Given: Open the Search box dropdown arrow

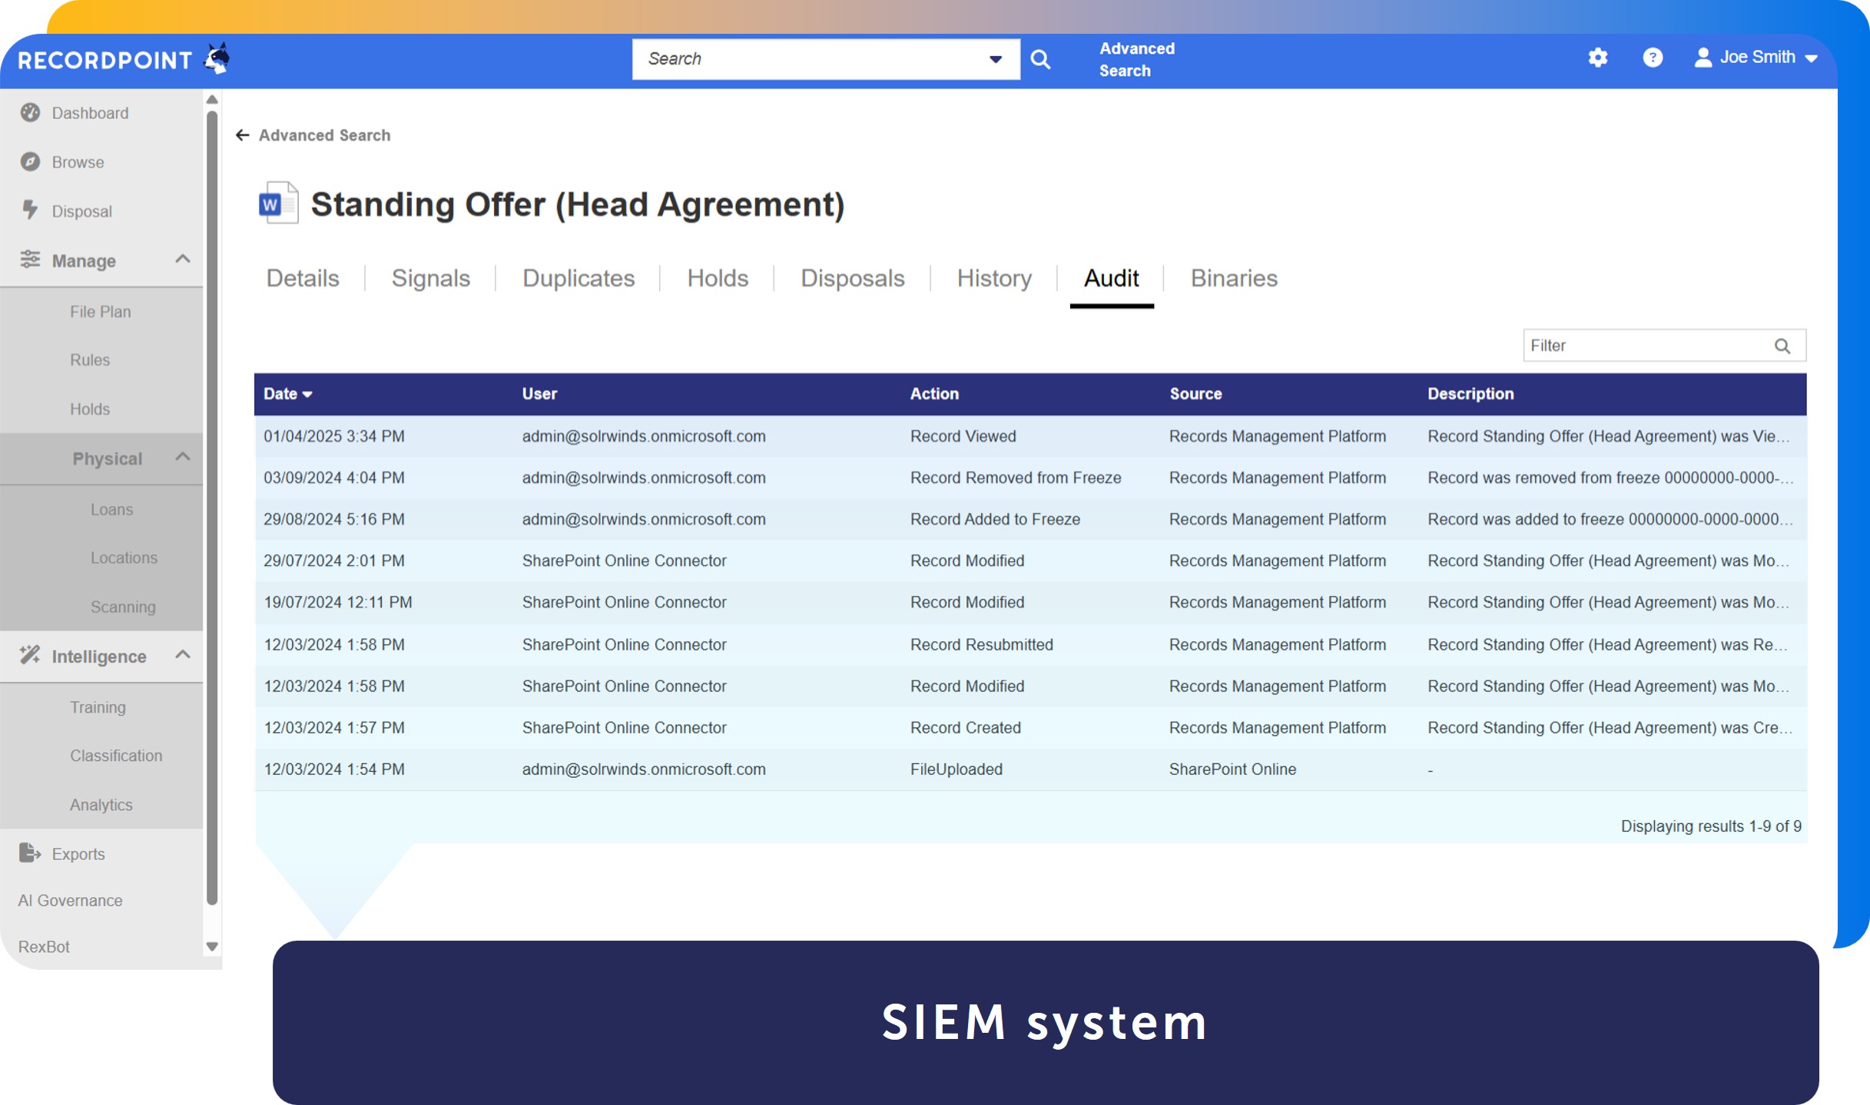Looking at the screenshot, I should (996, 59).
